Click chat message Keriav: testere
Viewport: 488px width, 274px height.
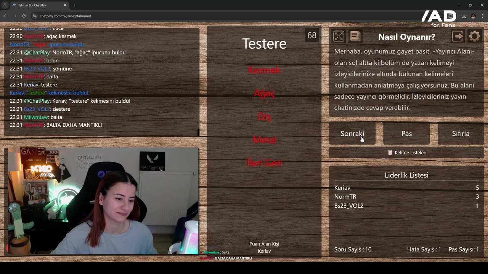click(33, 84)
